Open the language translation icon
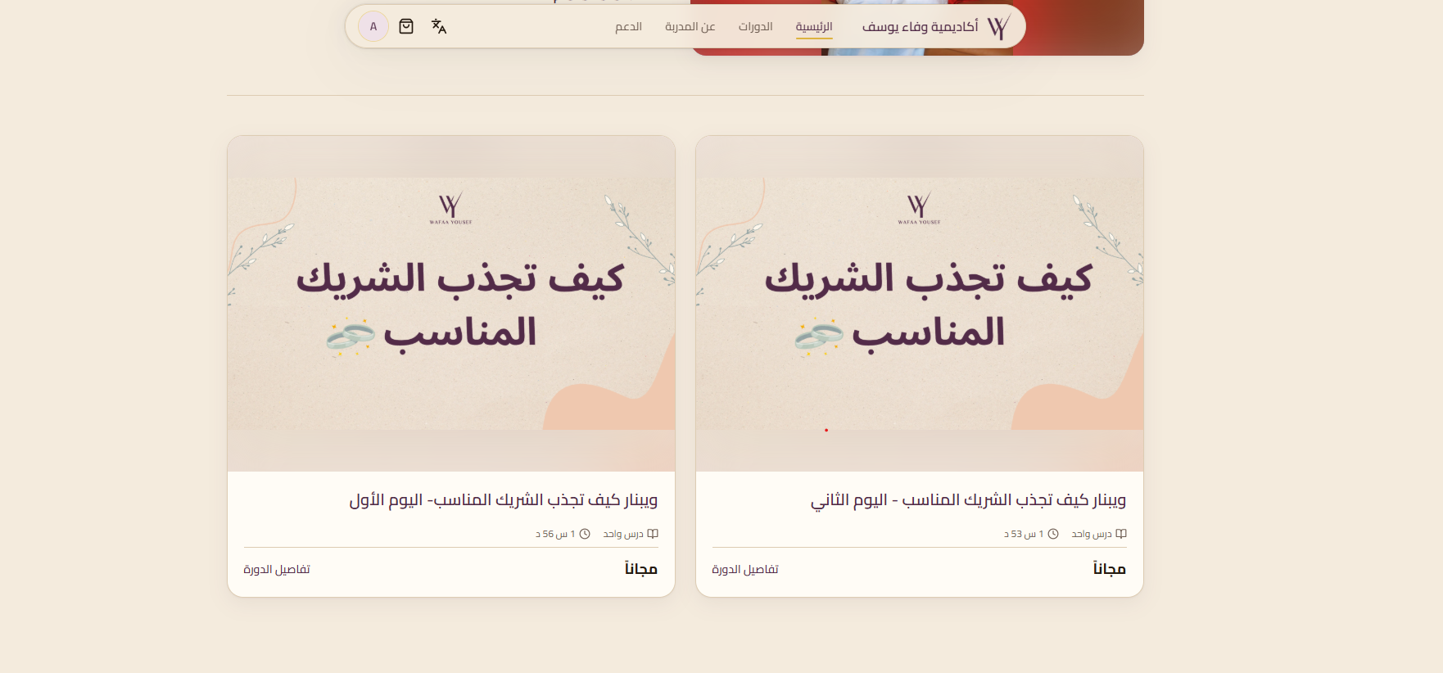This screenshot has height=673, width=1443. [439, 26]
